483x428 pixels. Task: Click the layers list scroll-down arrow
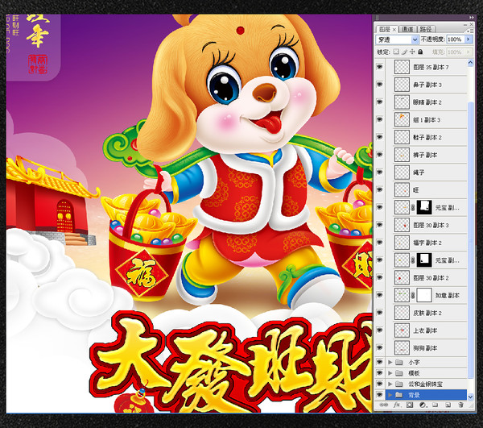point(470,397)
